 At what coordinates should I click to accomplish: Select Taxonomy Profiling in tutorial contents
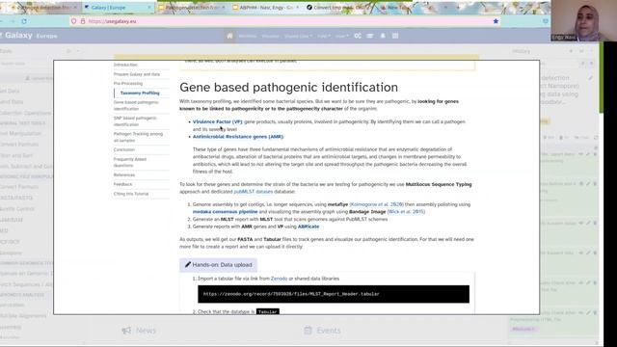click(x=140, y=93)
